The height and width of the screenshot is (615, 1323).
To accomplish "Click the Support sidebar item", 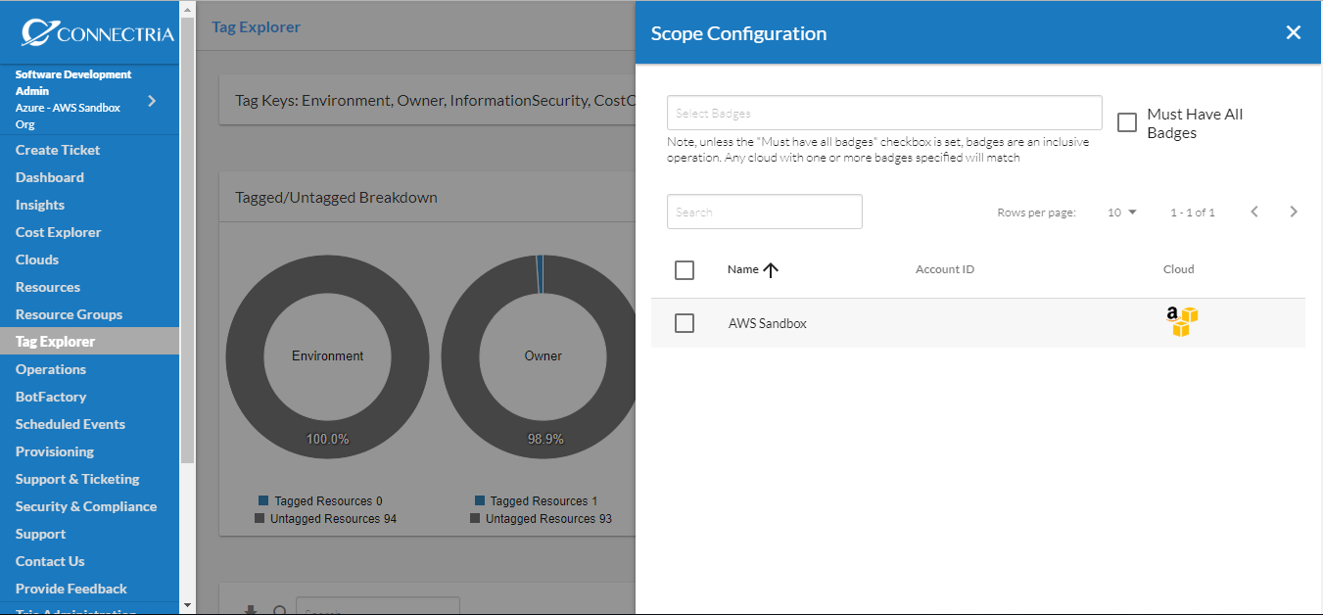I will pyautogui.click(x=41, y=534).
